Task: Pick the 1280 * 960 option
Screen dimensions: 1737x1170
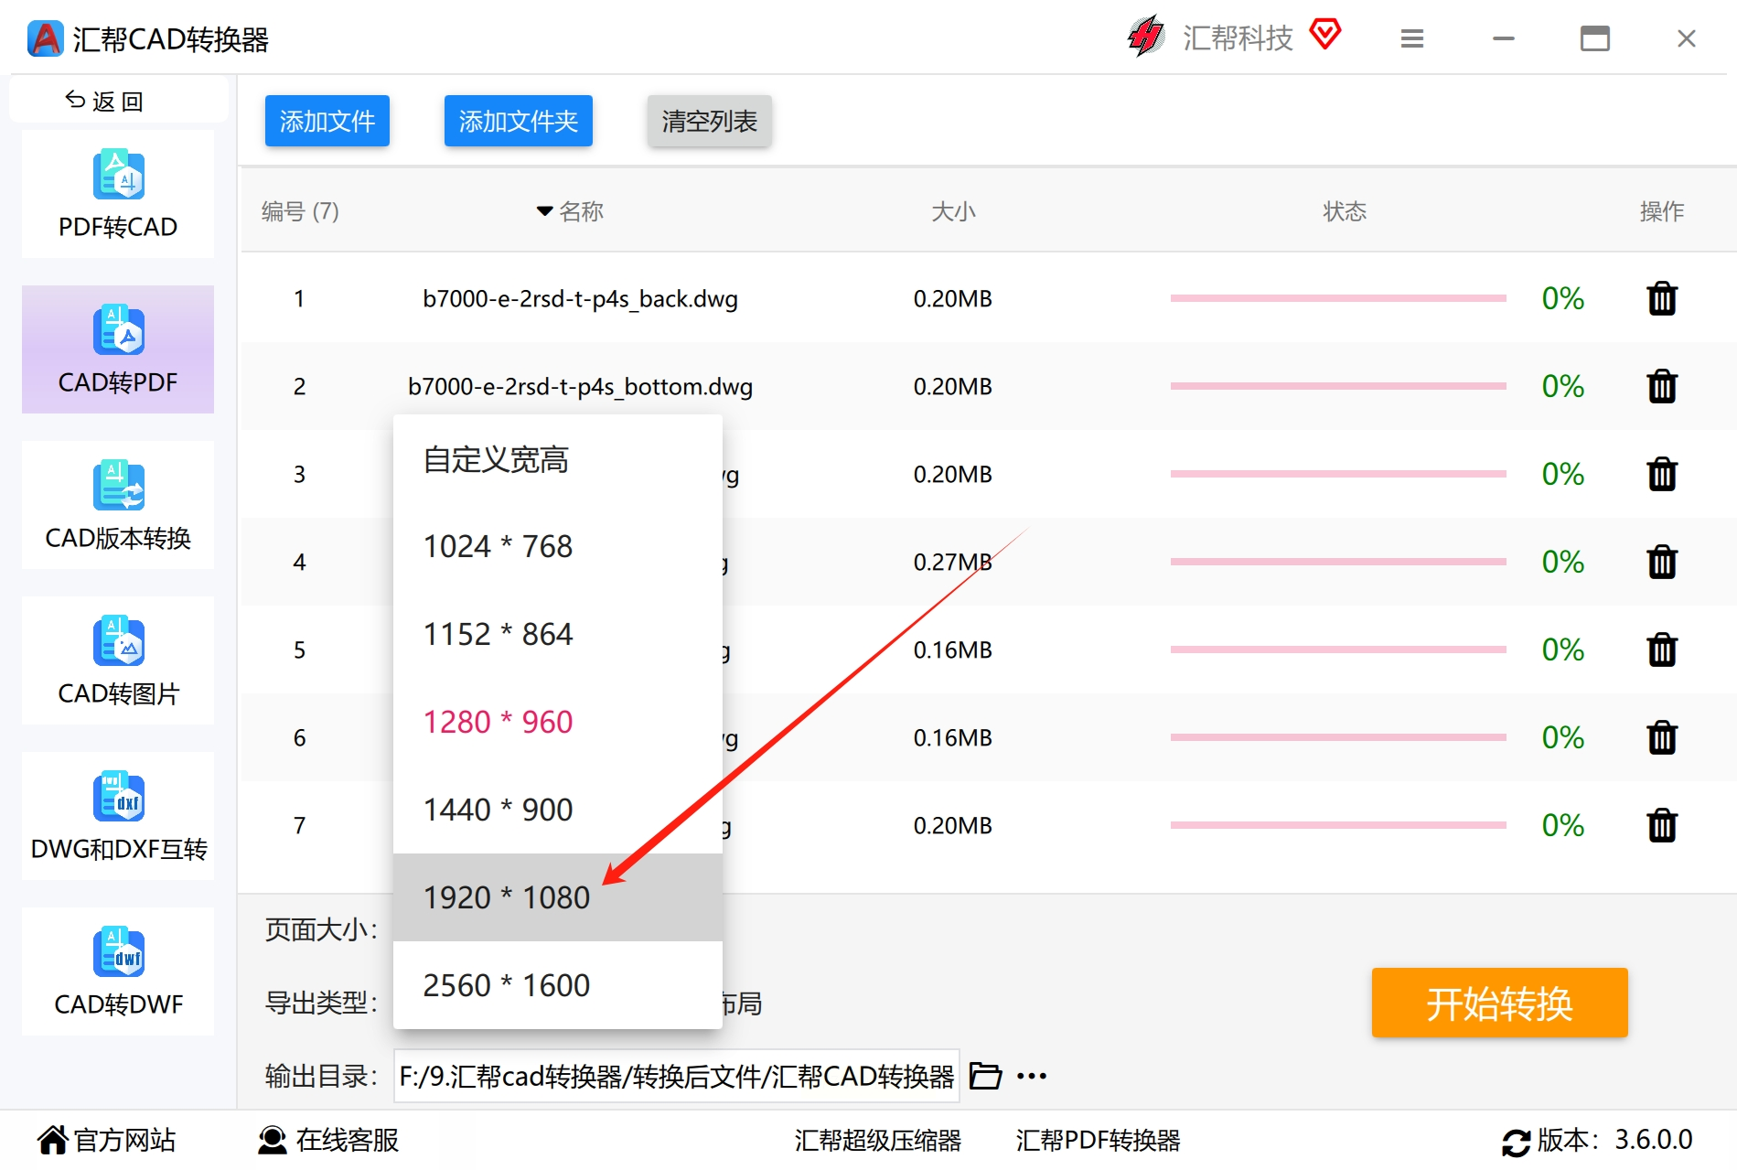Action: (x=558, y=722)
